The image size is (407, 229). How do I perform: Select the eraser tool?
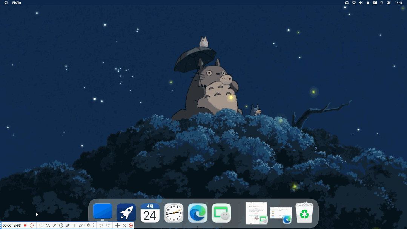[x=81, y=225]
